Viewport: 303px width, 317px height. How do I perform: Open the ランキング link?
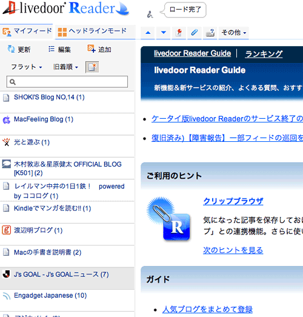(x=264, y=54)
